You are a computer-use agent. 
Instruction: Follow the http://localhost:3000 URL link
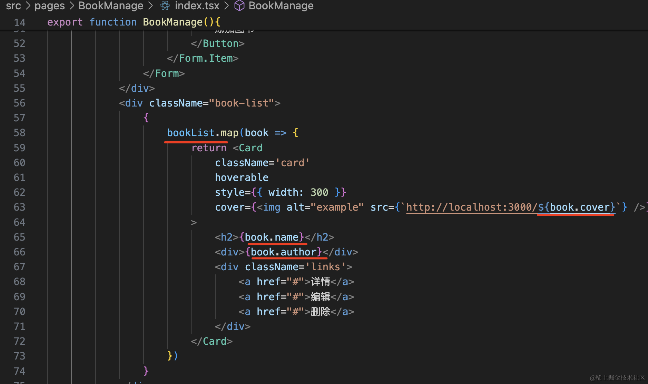pyautogui.click(x=471, y=207)
